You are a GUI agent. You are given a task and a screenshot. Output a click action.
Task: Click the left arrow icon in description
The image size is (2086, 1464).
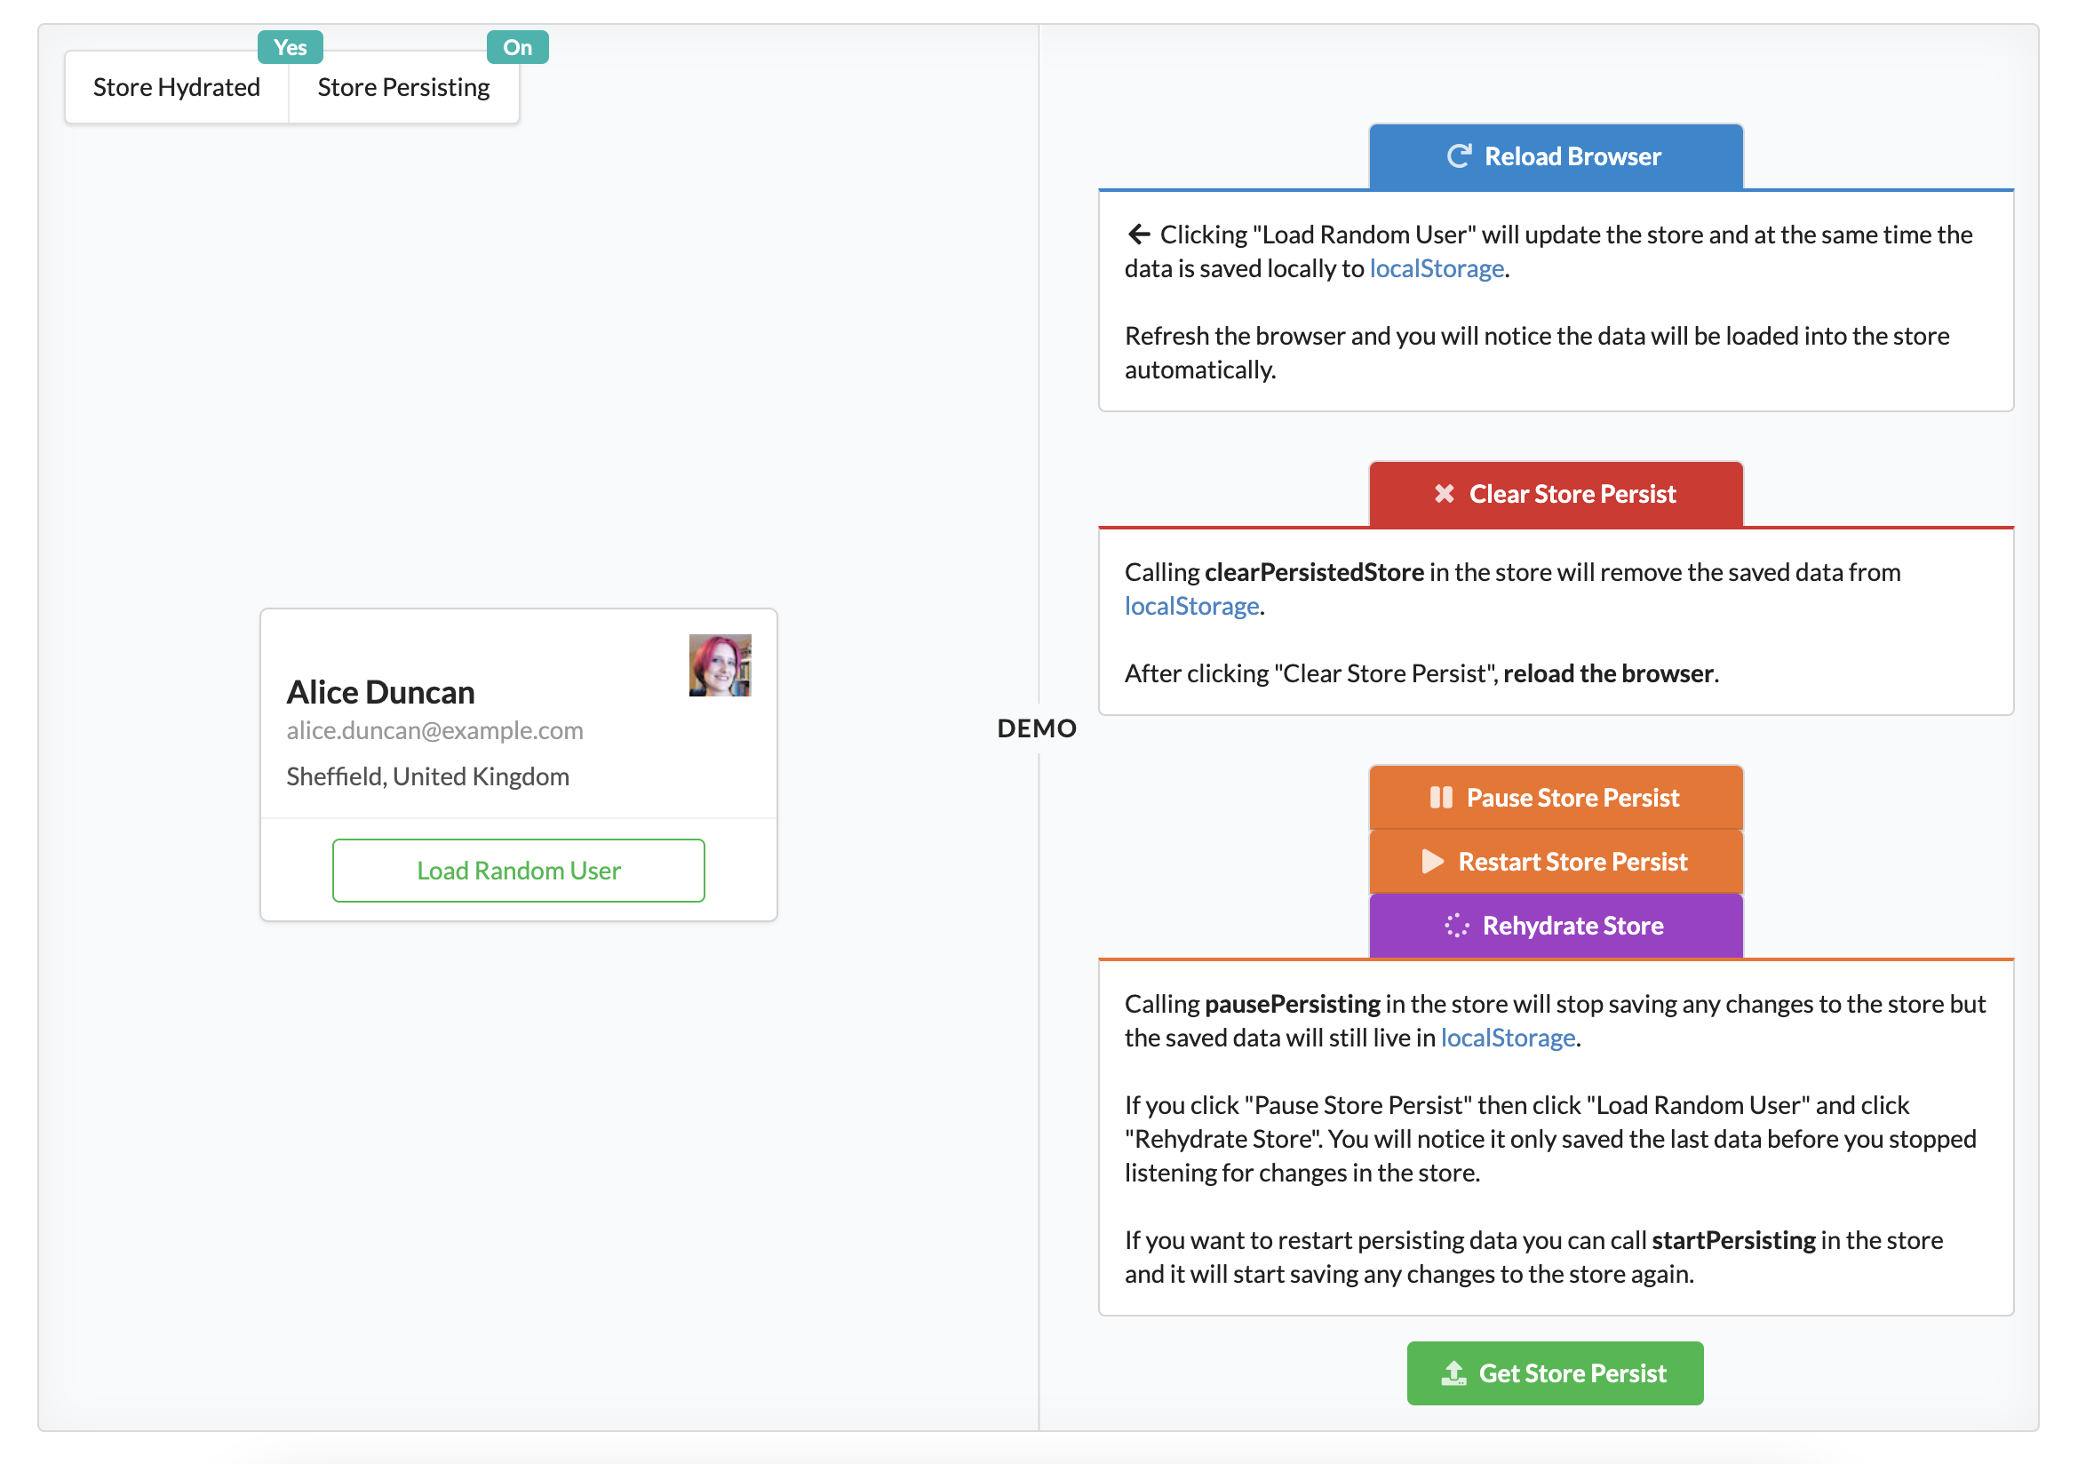pyautogui.click(x=1138, y=235)
